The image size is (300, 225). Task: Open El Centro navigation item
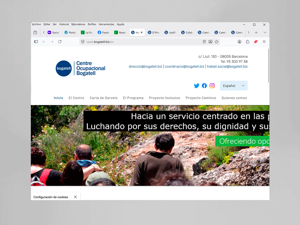pyautogui.click(x=76, y=98)
